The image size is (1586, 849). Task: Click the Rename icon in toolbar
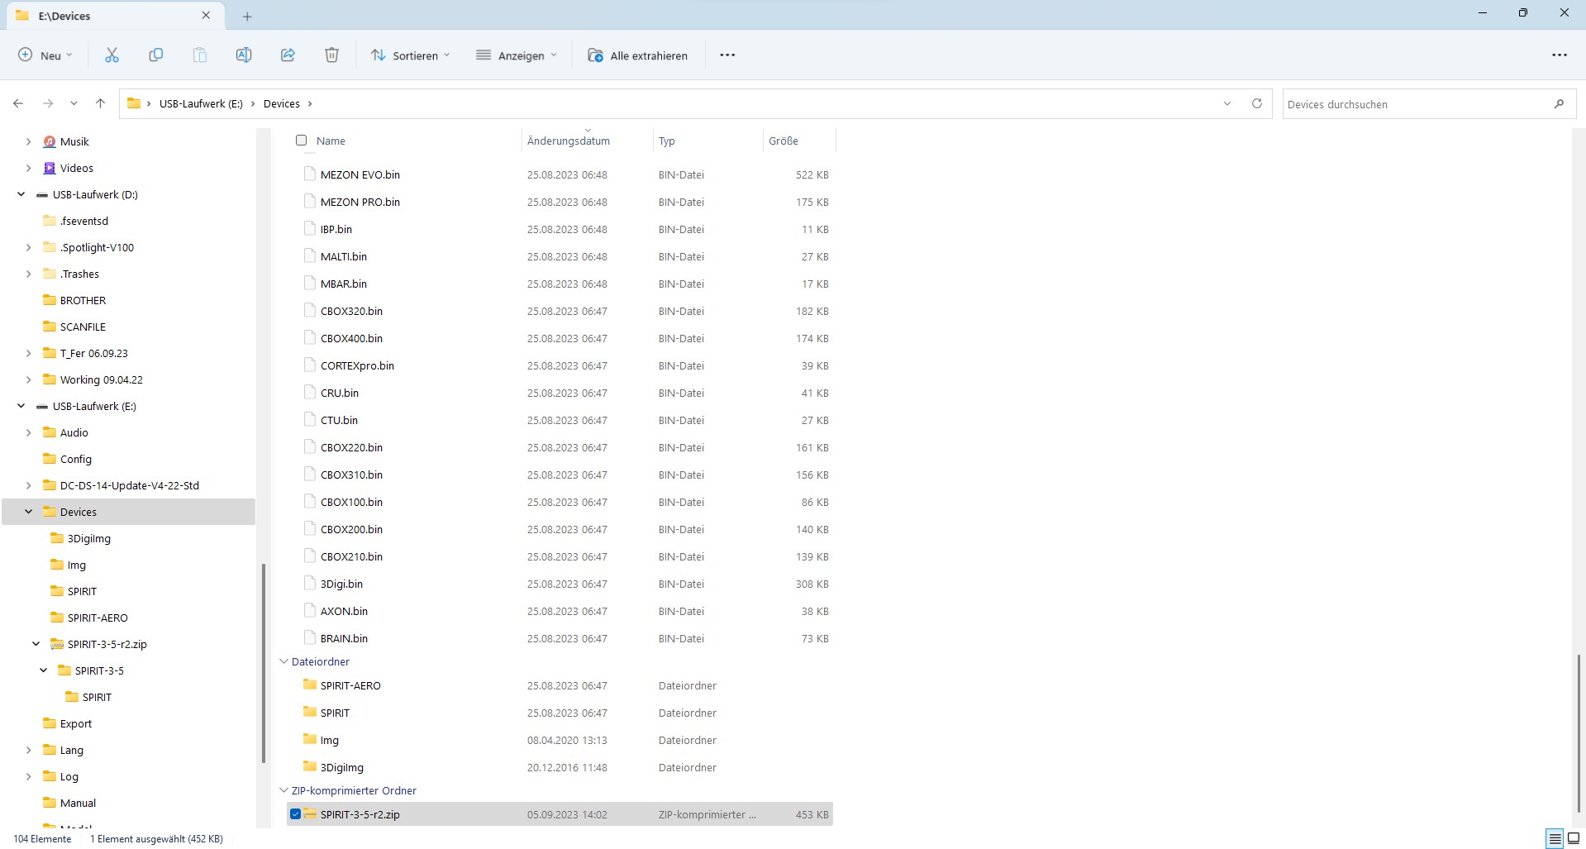(244, 55)
